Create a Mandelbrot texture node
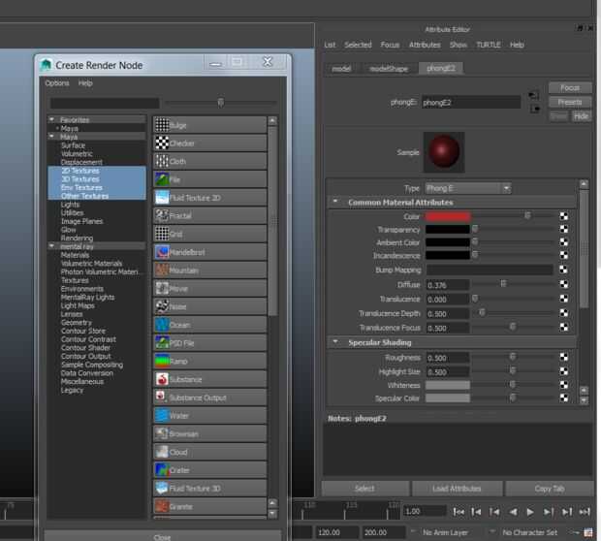The width and height of the screenshot is (601, 541). coord(209,252)
